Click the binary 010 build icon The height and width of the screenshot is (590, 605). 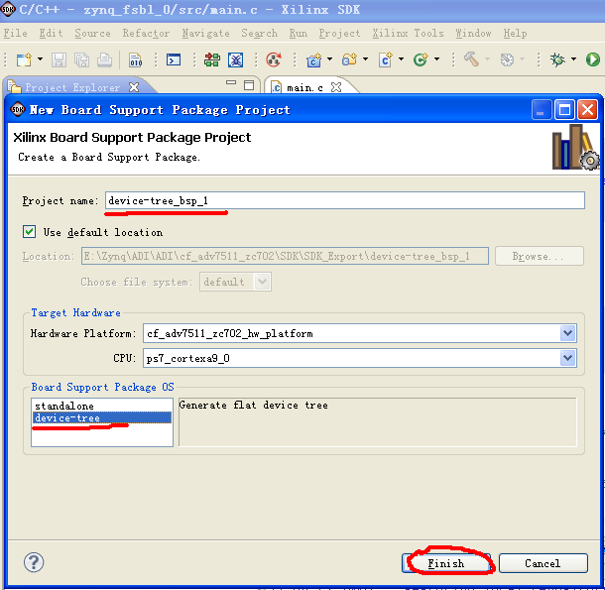135,59
